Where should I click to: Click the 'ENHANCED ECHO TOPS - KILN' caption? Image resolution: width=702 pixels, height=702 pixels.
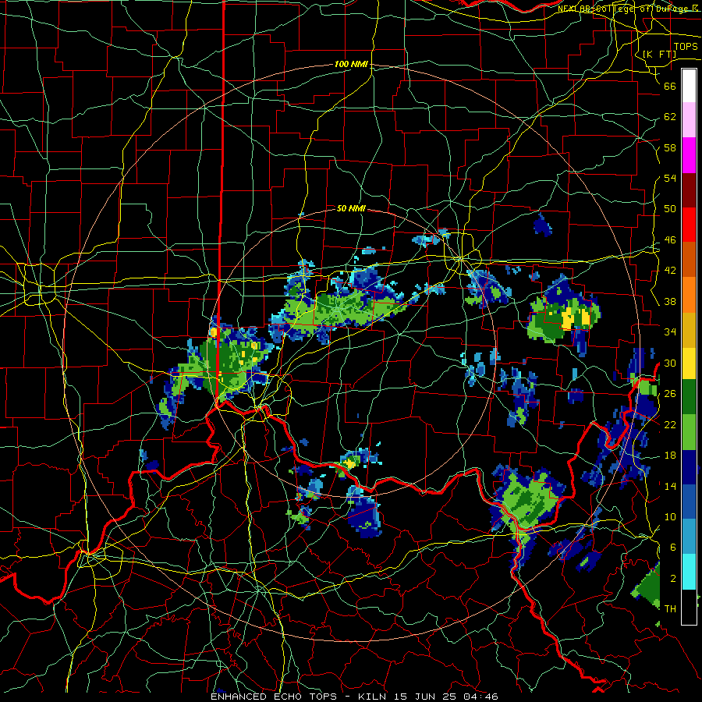(x=300, y=697)
